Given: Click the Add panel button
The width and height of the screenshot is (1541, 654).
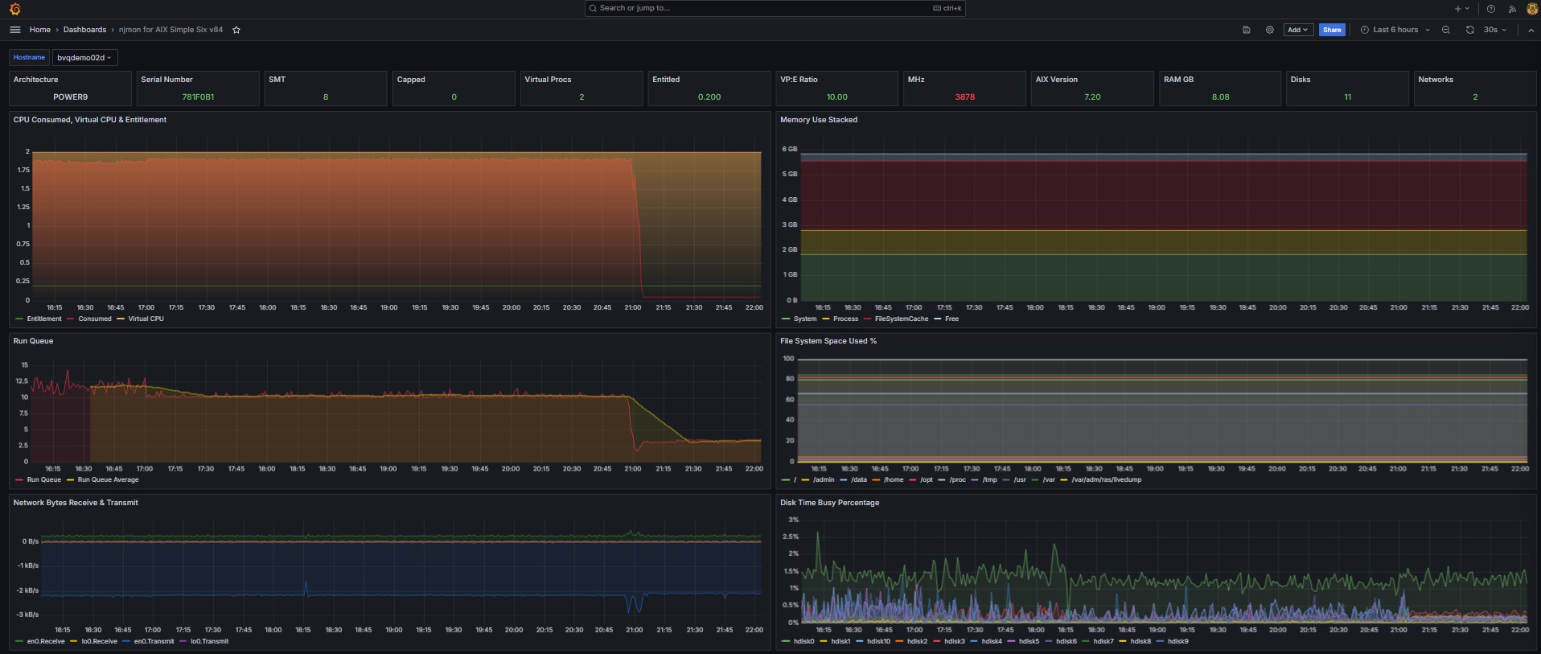Looking at the screenshot, I should [1297, 30].
